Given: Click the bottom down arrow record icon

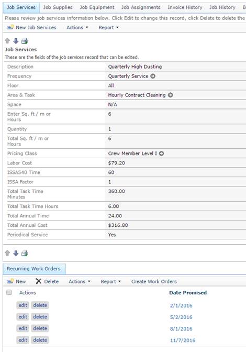Looking at the screenshot, I should click(x=16, y=253).
